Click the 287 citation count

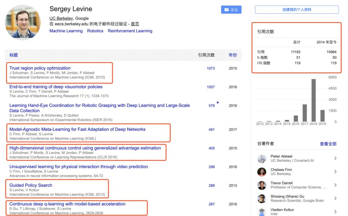point(211,204)
